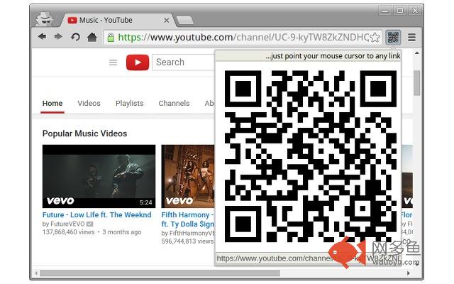Viewport: 454px width, 284px height.
Task: Click the '137,868,460 views' text
Action: pos(68,232)
